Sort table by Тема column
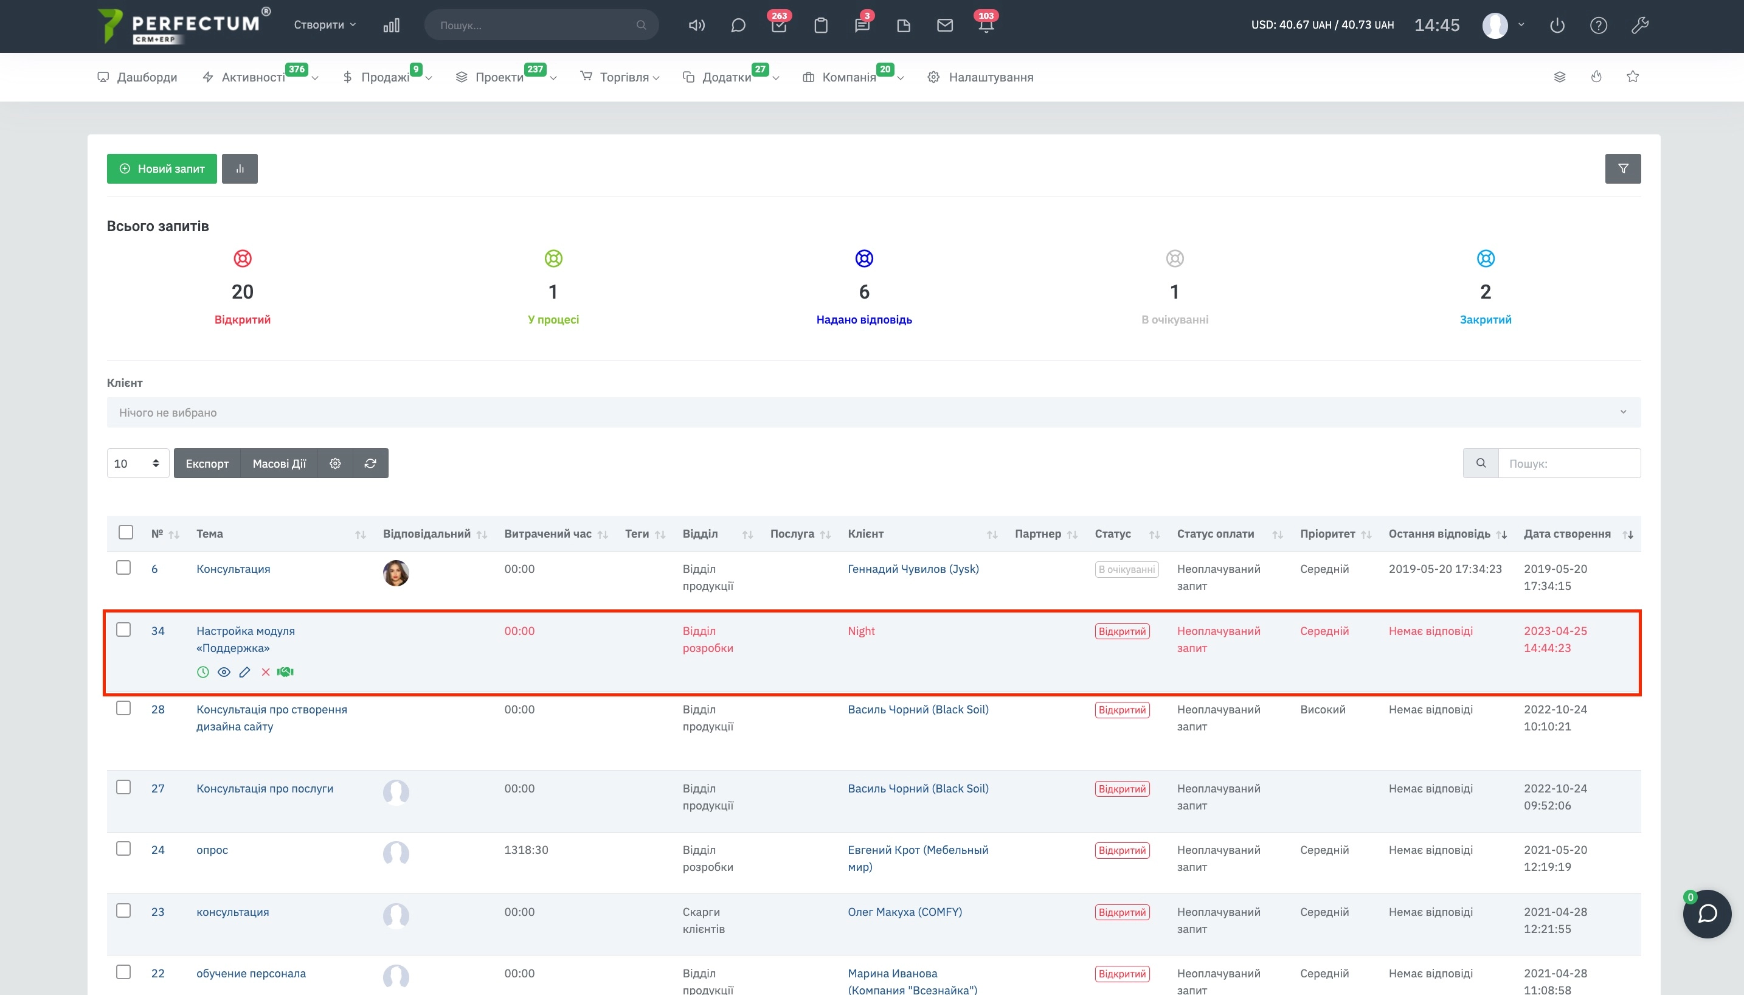This screenshot has width=1744, height=995. point(281,534)
